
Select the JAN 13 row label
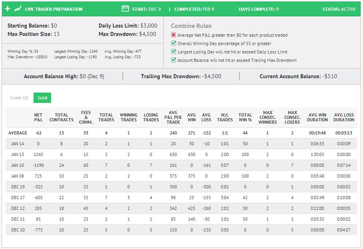pos(18,154)
